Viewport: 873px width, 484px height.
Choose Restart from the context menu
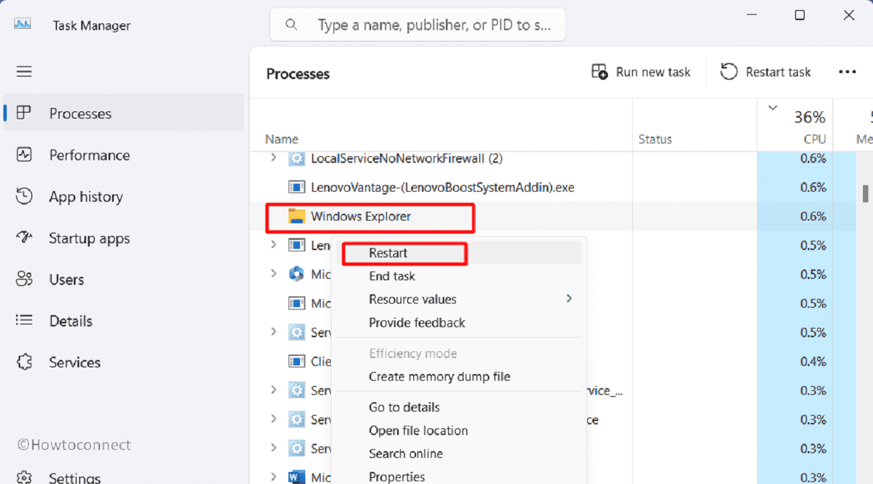[458, 253]
